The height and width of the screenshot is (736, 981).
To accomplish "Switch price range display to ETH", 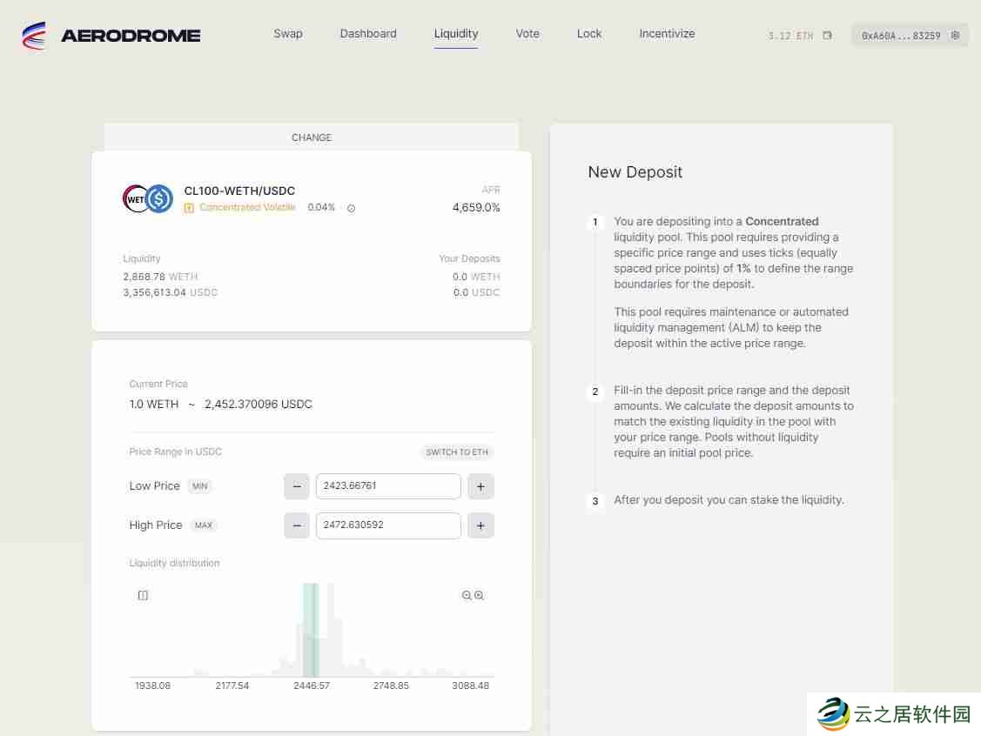I will 456,452.
